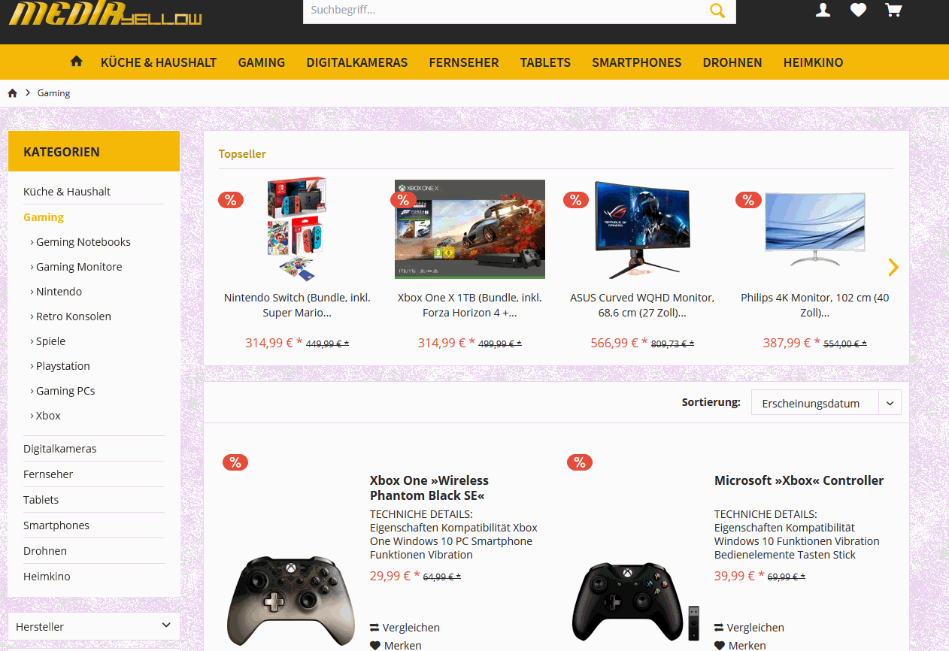949x651 pixels.
Task: Open the Sortierung Erscheinungsdatum dropdown
Action: tap(826, 403)
